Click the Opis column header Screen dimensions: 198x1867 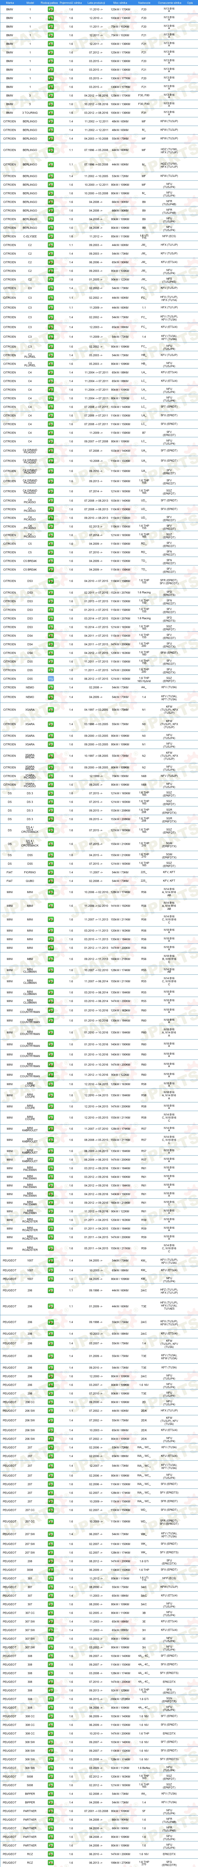pos(189,3)
